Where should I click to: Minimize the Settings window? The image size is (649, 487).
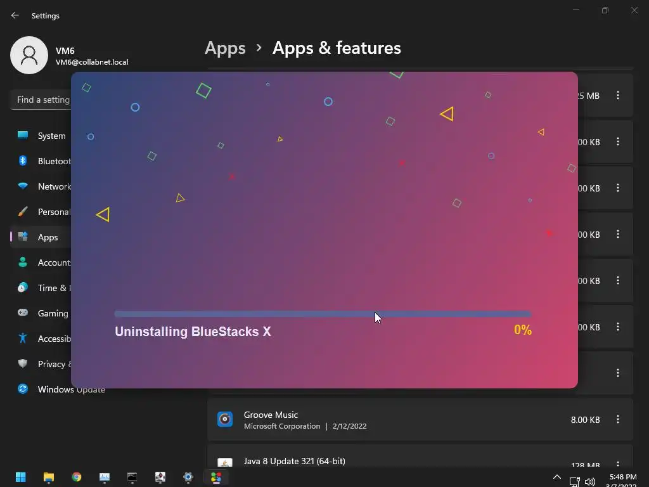click(x=575, y=10)
